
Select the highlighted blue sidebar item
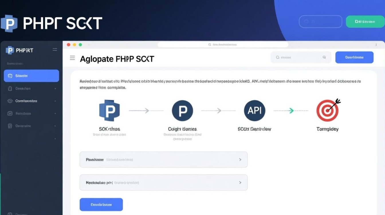pos(31,76)
